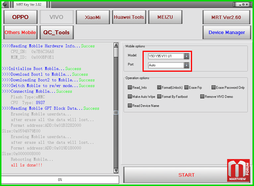Click the log scrollbar down arrow

[x=116, y=171]
